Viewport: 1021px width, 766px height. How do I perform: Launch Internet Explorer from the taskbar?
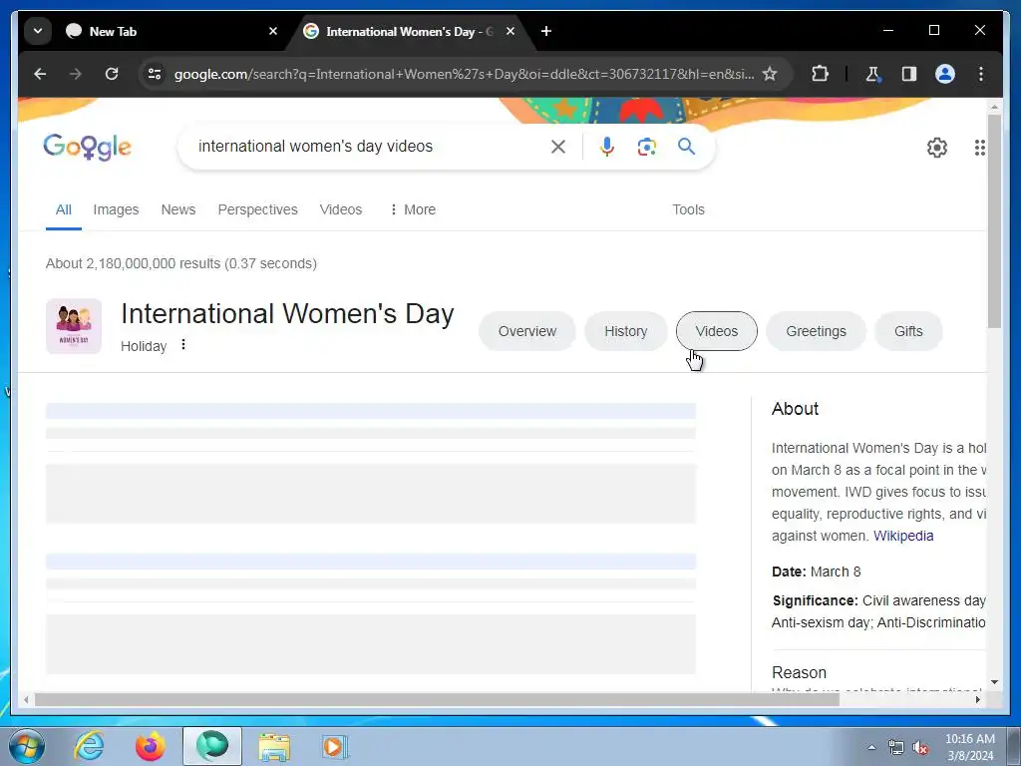click(89, 746)
